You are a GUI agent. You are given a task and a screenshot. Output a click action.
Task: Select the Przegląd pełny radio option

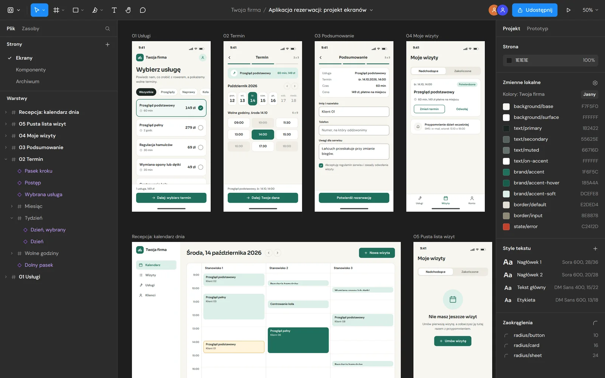click(201, 128)
